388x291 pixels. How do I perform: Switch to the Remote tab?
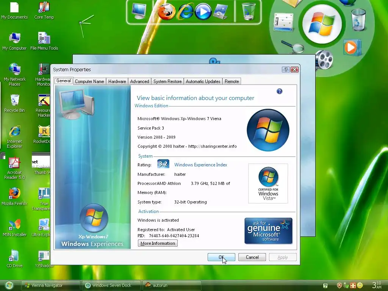coord(232,81)
